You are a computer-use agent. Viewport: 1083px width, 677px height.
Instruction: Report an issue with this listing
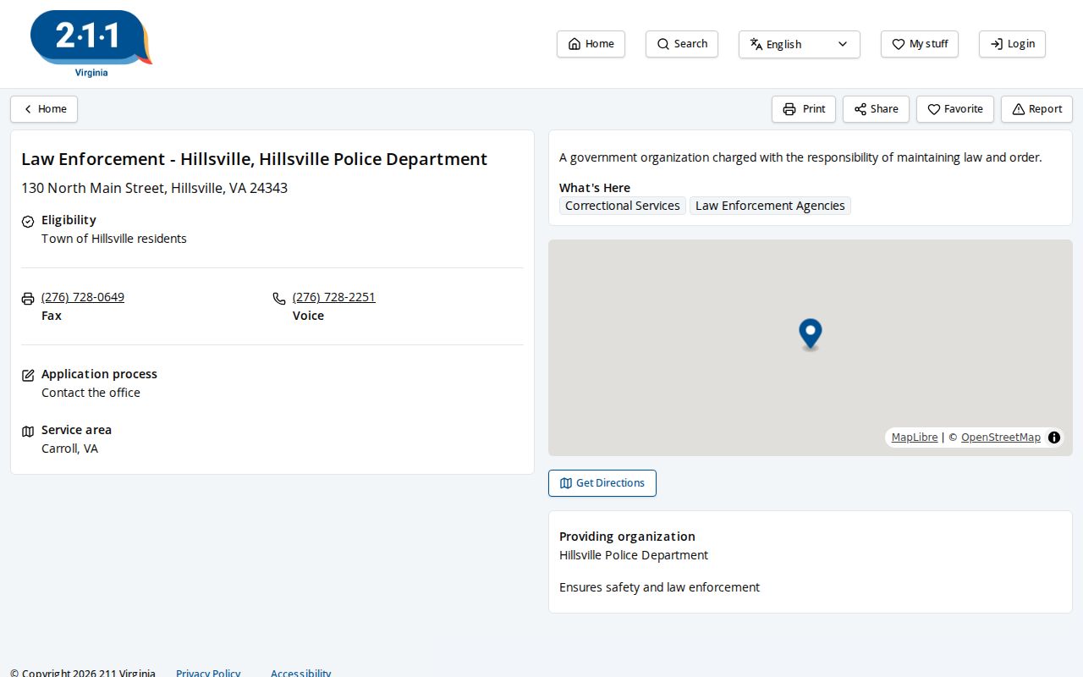[1036, 109]
